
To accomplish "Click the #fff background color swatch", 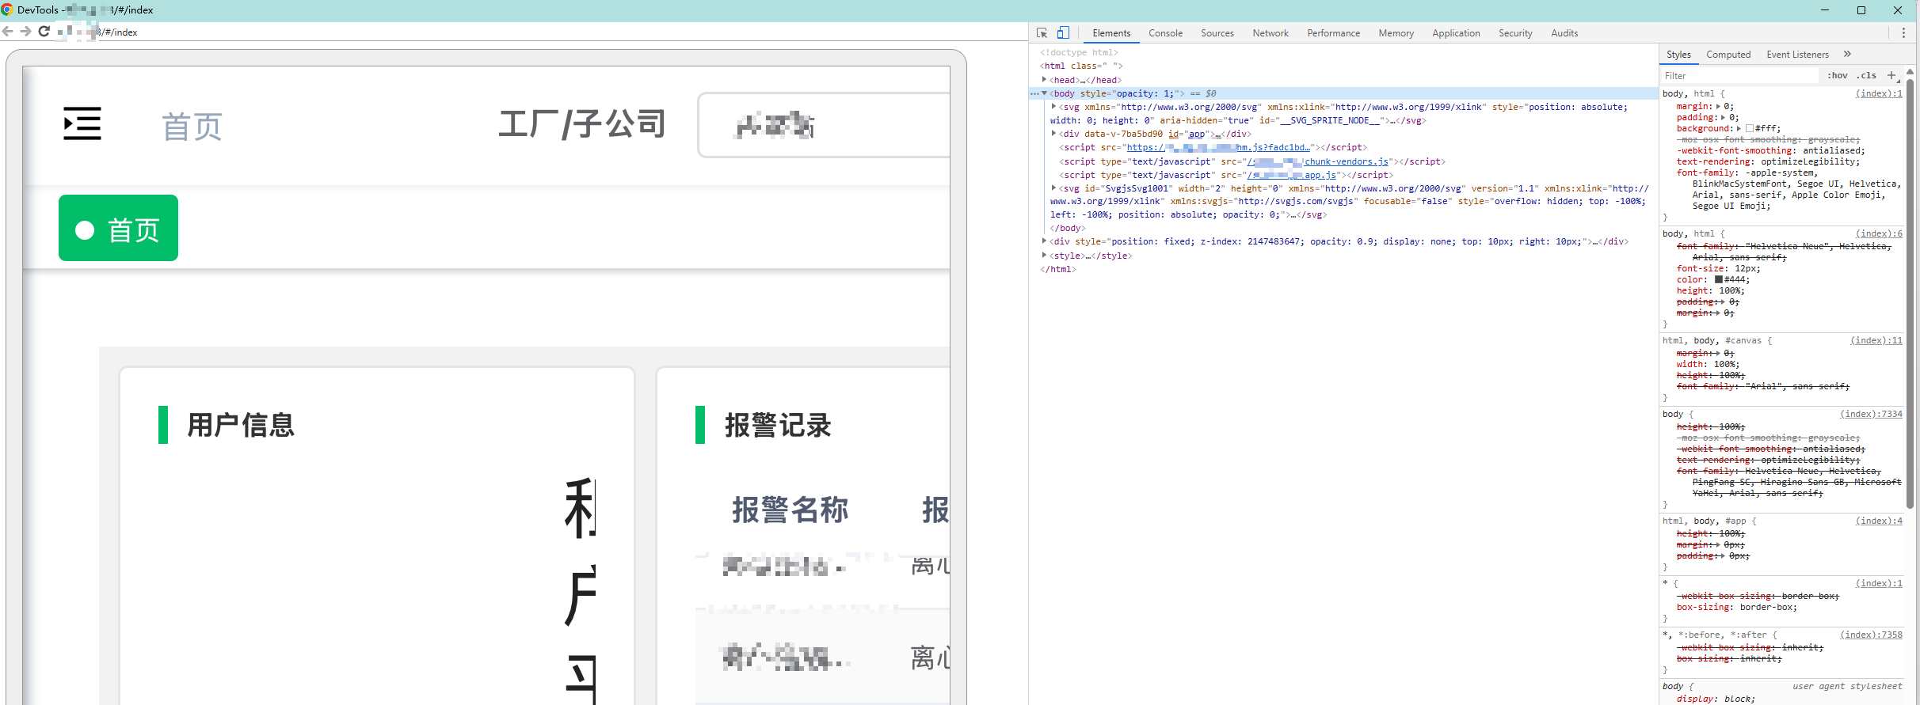I will click(x=1750, y=128).
